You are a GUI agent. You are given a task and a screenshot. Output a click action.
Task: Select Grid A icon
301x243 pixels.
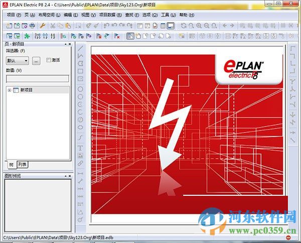coord(242,26)
